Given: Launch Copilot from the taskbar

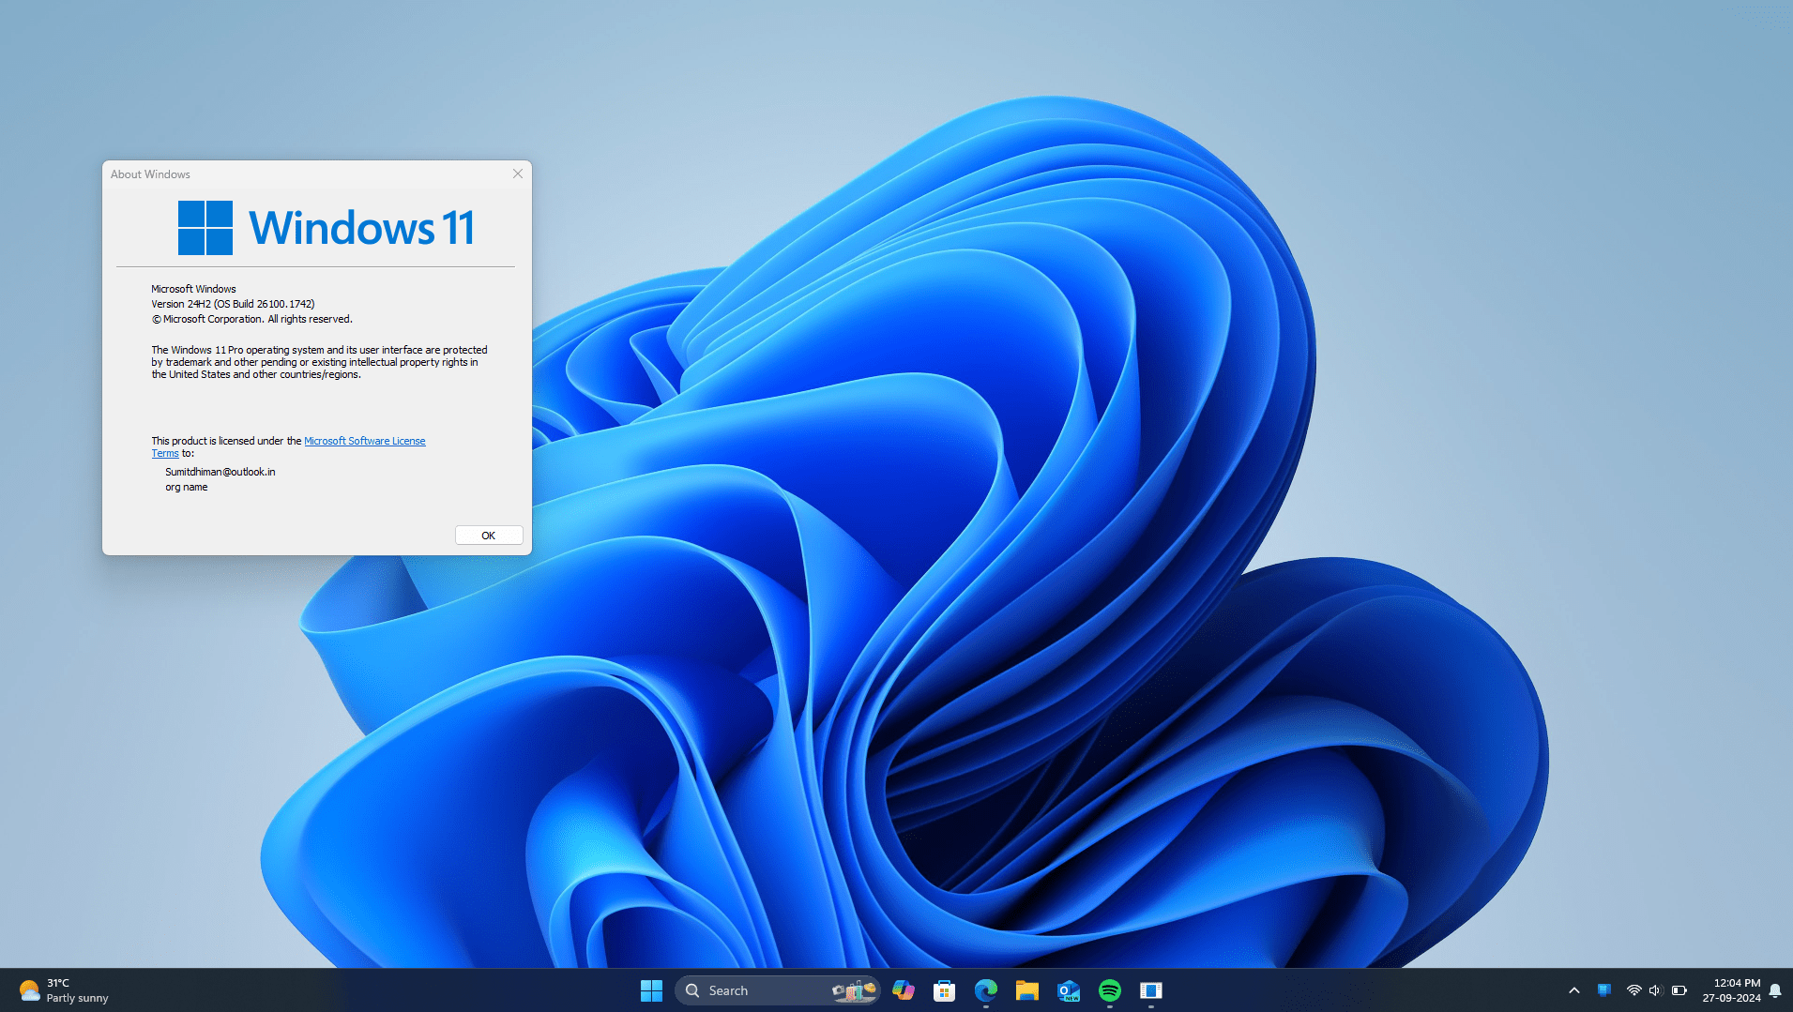Looking at the screenshot, I should point(904,990).
